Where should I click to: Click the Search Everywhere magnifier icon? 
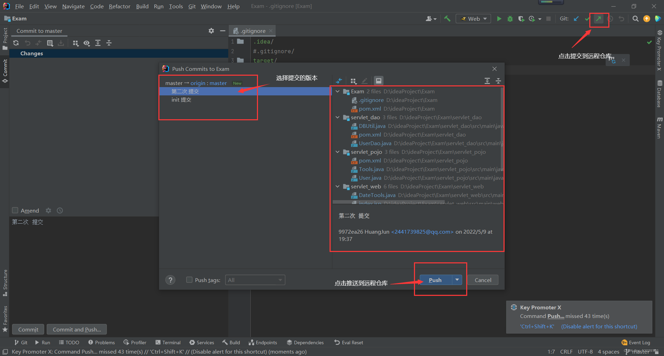[635, 19]
